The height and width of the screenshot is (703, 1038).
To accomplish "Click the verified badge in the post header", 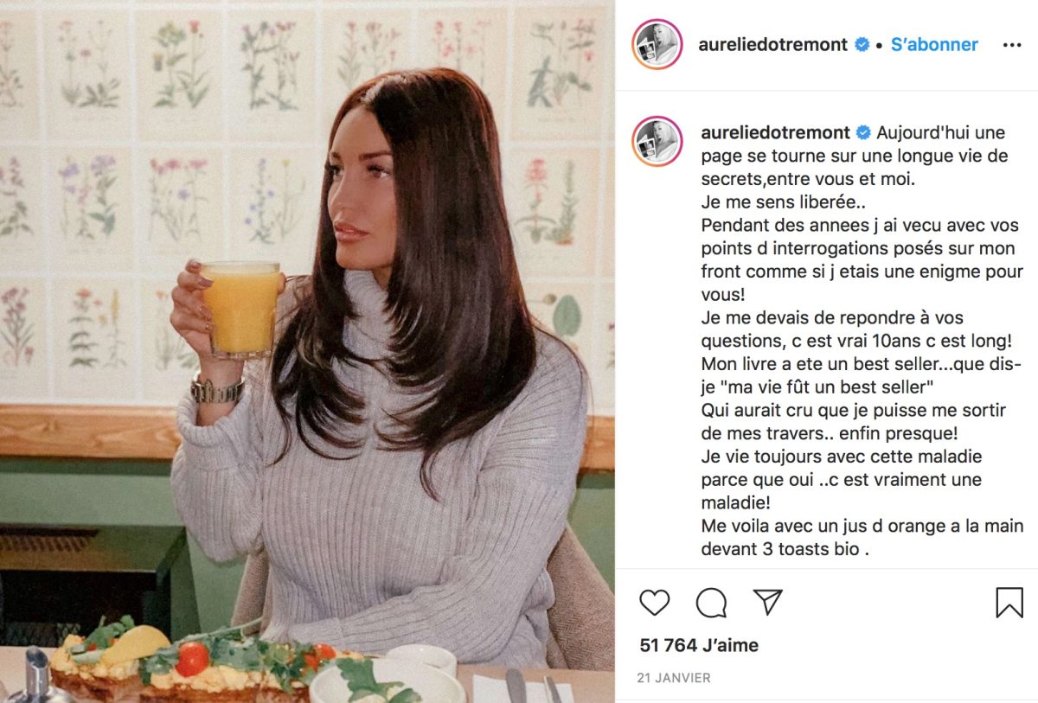I will pos(862,45).
